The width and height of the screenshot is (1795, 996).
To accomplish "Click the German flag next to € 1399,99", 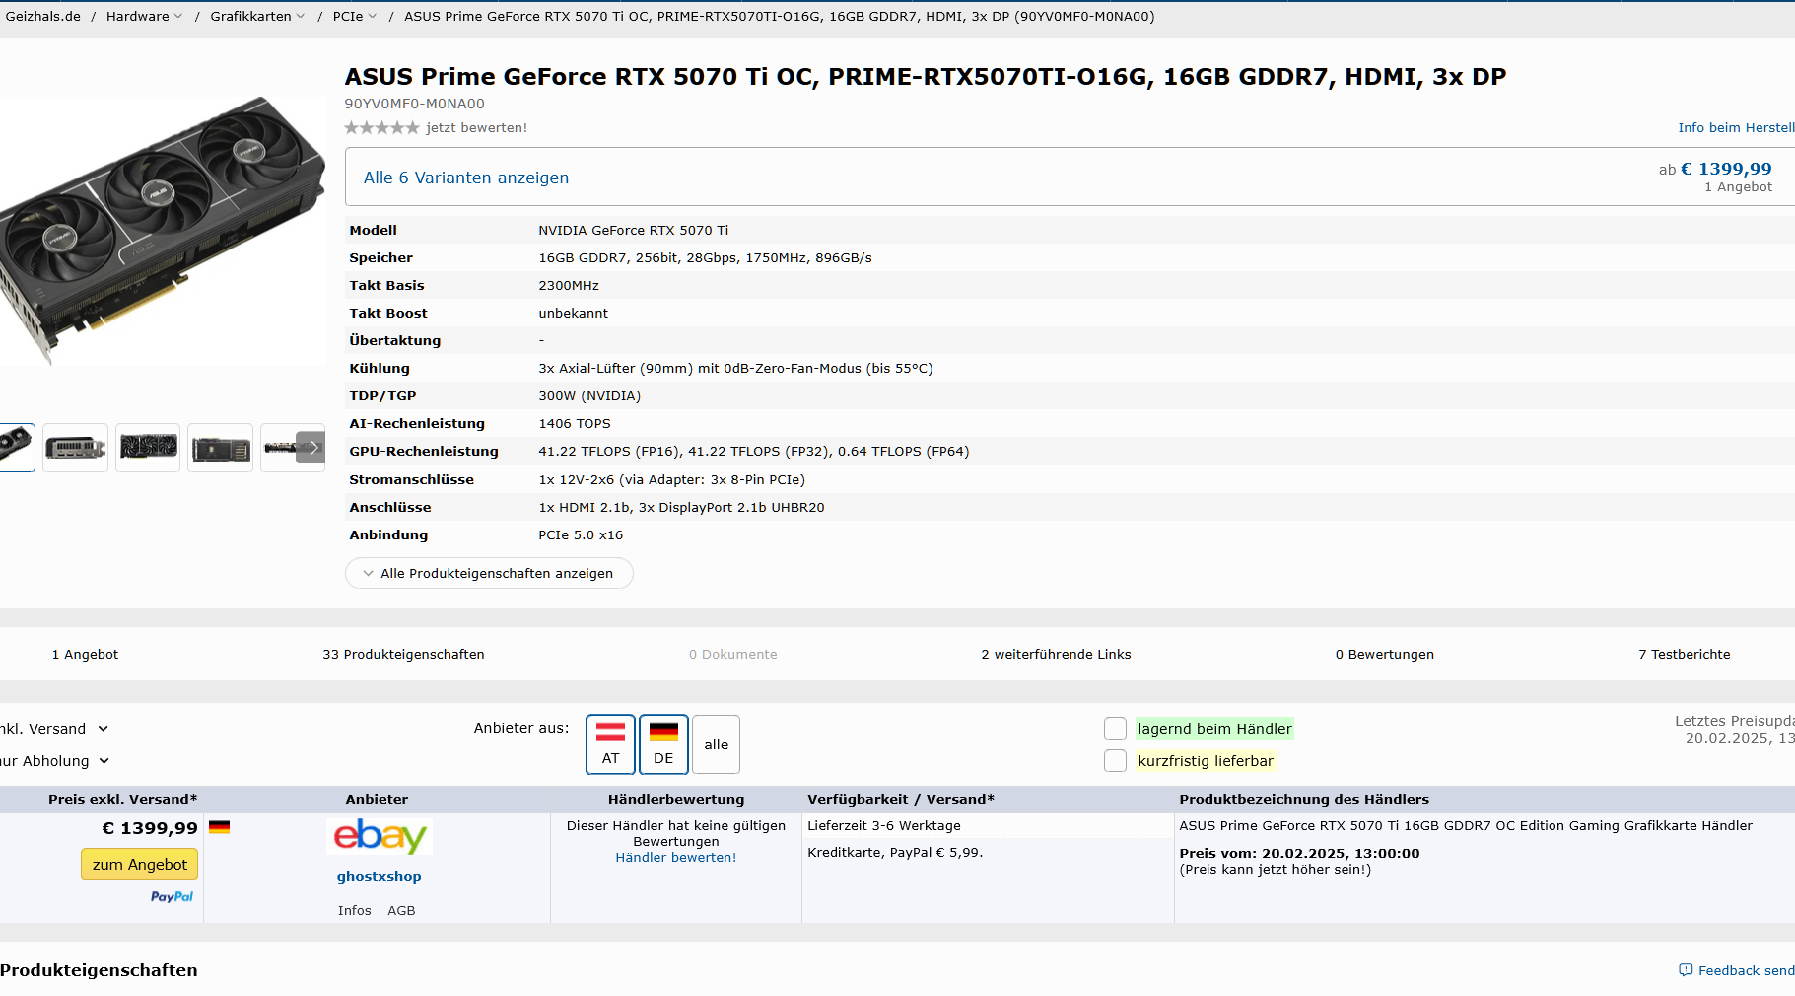I will pos(219,827).
